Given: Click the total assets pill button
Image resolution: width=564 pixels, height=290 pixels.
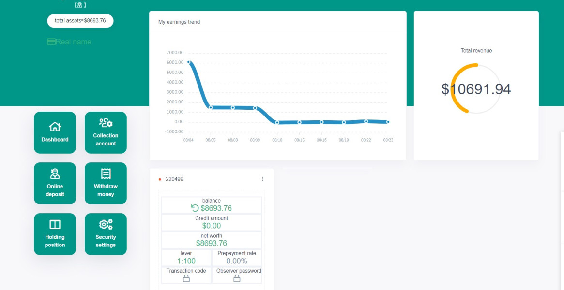Looking at the screenshot, I should click(x=80, y=21).
